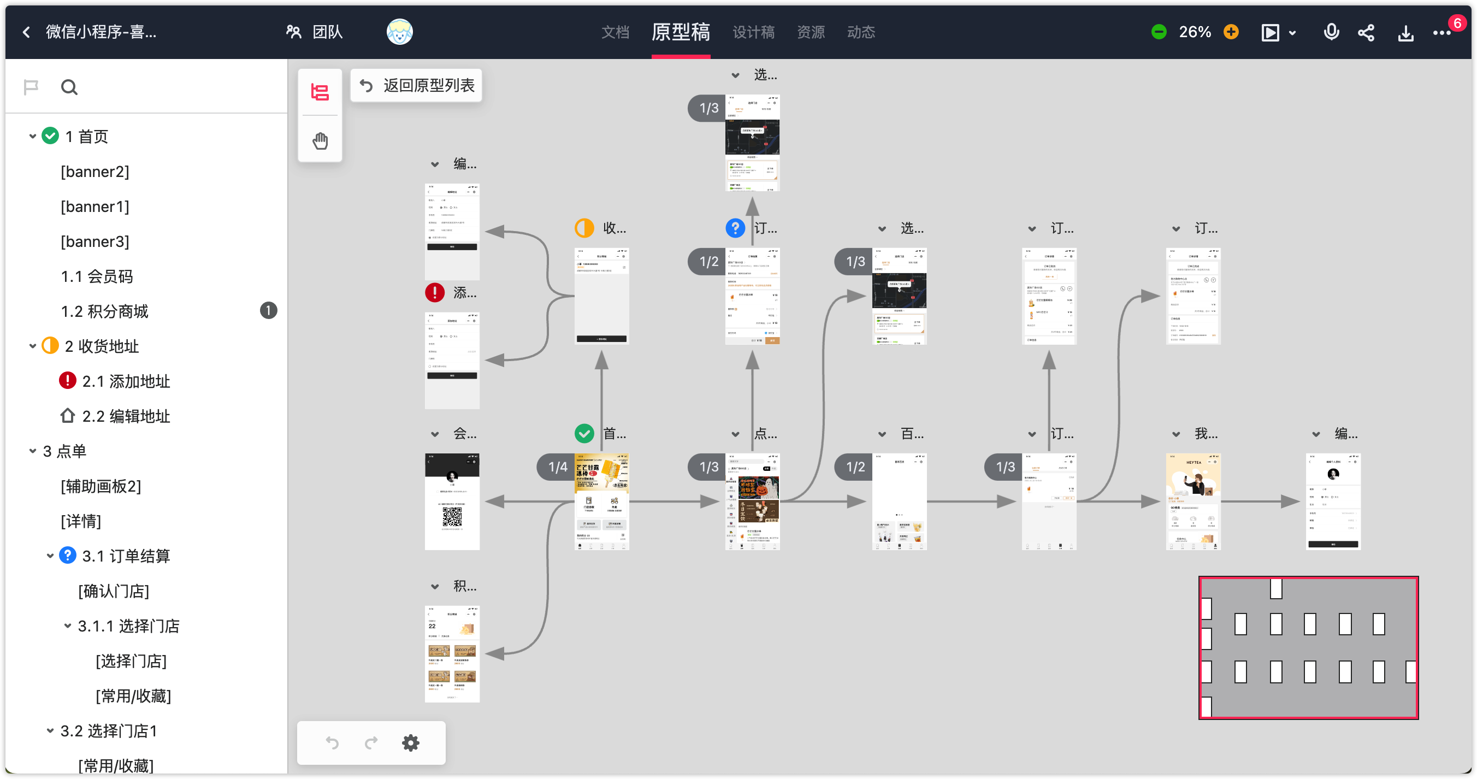
Task: Switch to the 文档 tab
Action: pos(615,32)
